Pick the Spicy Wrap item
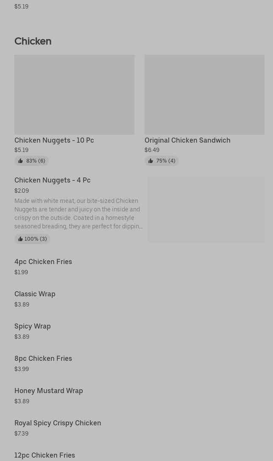 point(33,326)
